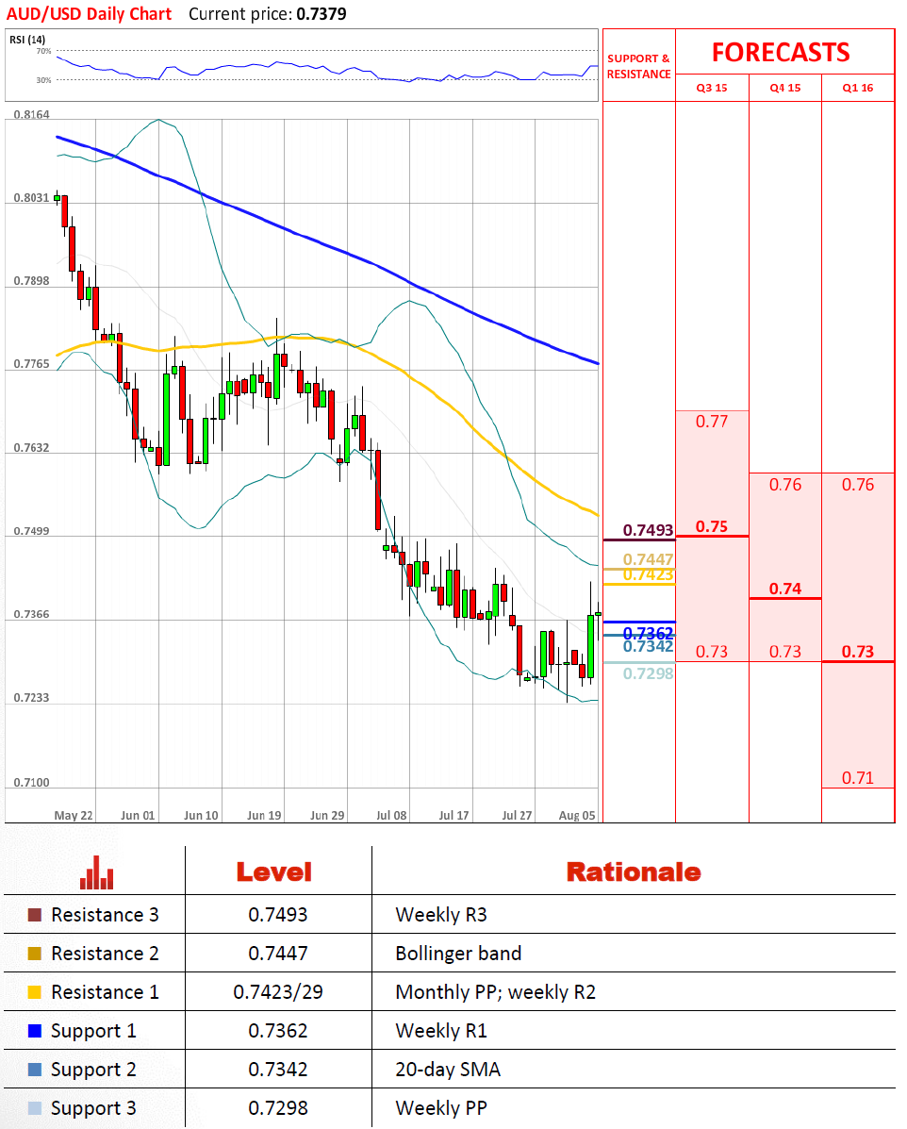
Task: Select the Q3 15 forecast column header
Action: click(x=711, y=88)
